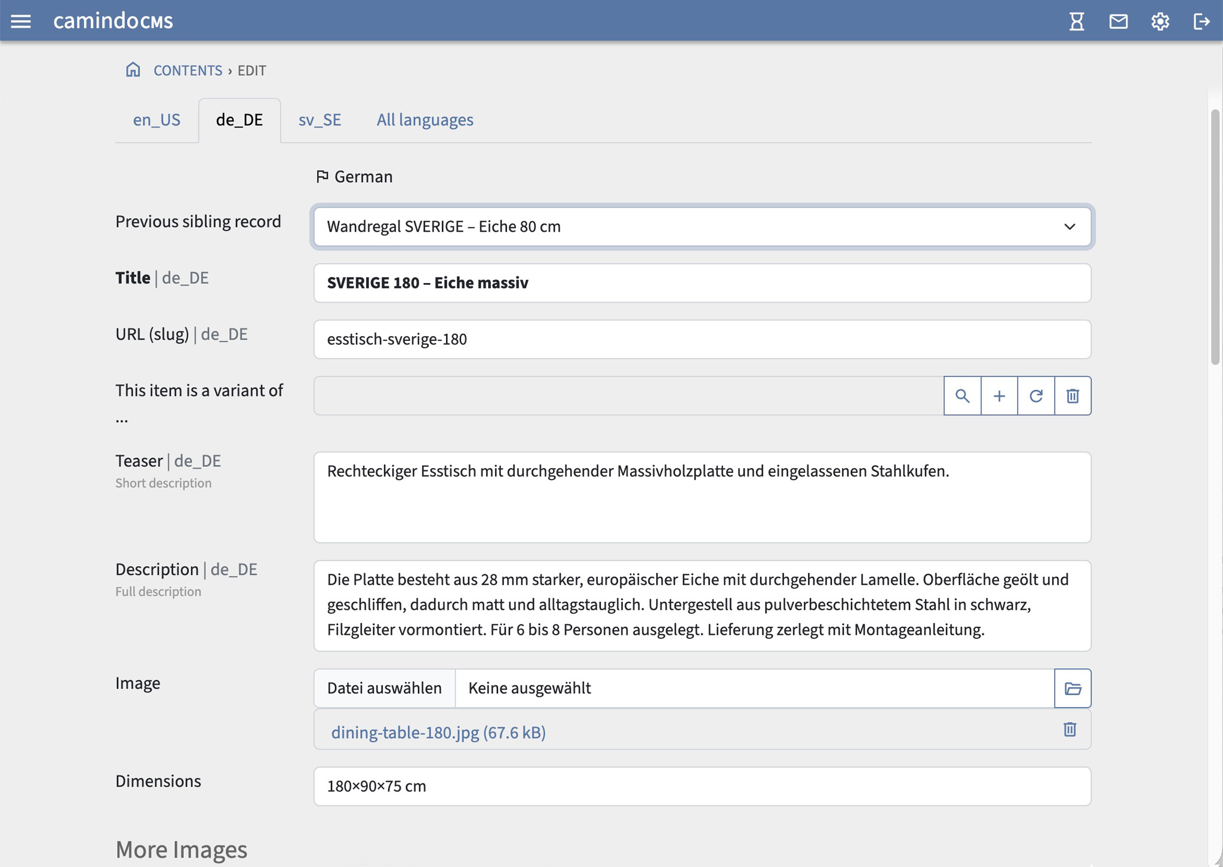Open settings gear icon
Image resolution: width=1223 pixels, height=867 pixels.
pos(1160,21)
